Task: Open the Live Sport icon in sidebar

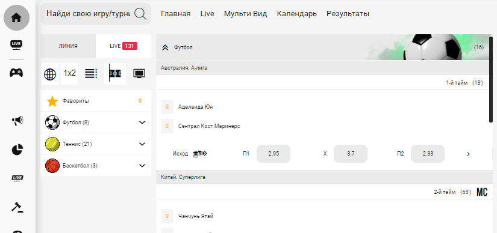Action: click(17, 178)
